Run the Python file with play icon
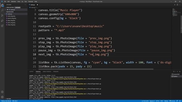 click(x=175, y=5)
